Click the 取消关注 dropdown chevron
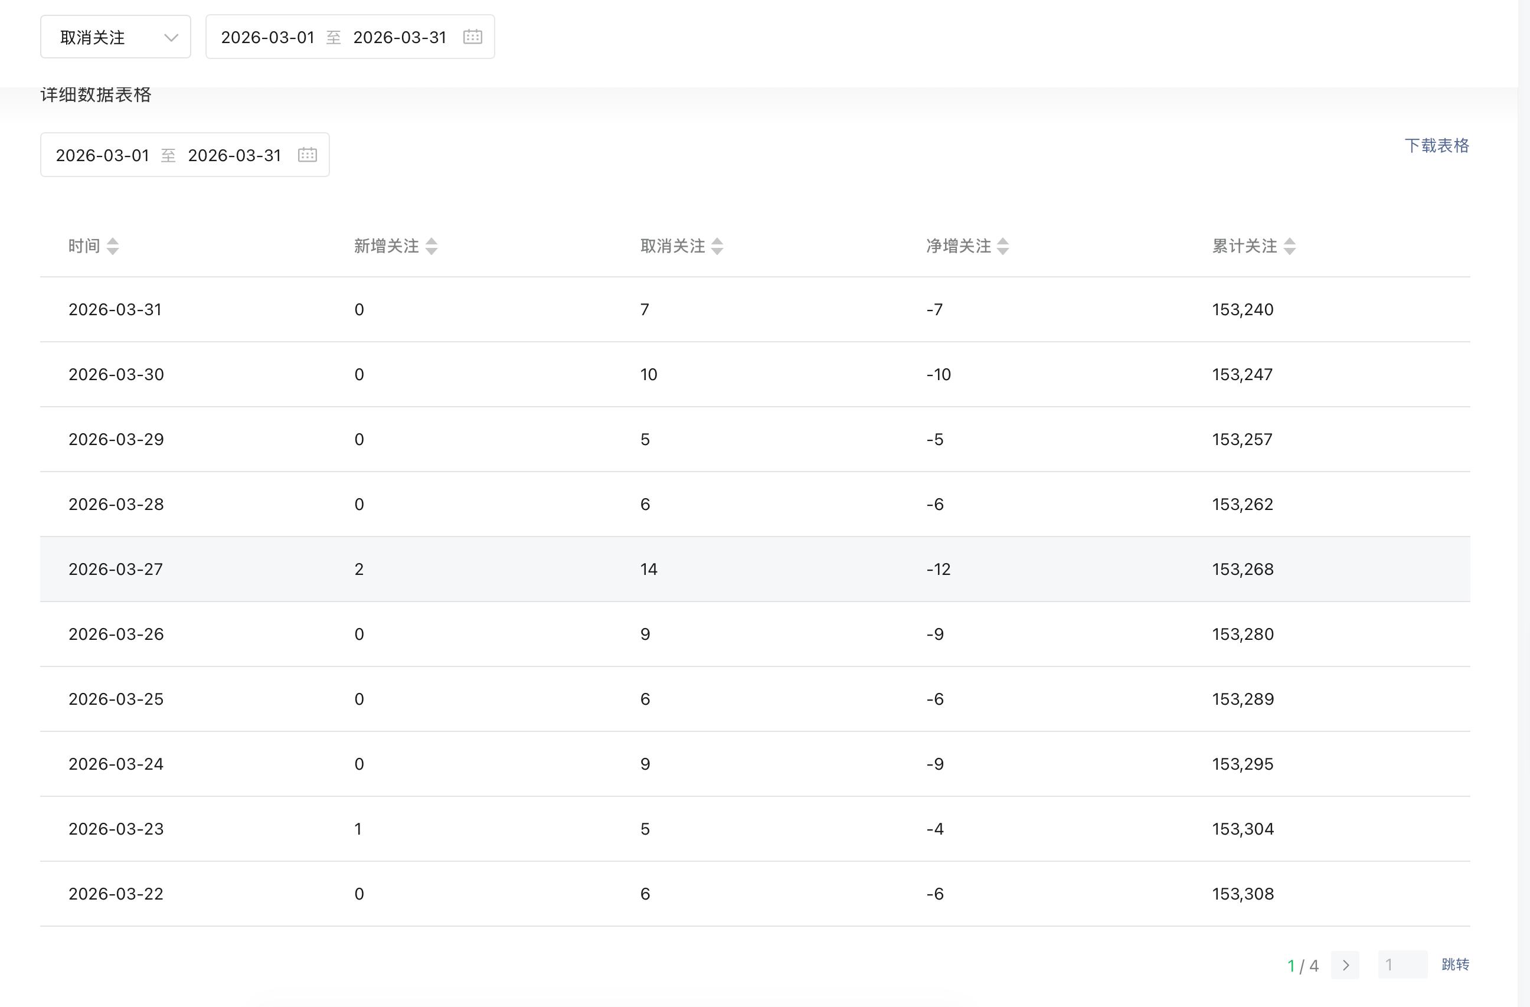1530x1007 pixels. pos(171,37)
